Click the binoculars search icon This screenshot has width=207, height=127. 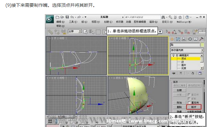tap(163, 17)
